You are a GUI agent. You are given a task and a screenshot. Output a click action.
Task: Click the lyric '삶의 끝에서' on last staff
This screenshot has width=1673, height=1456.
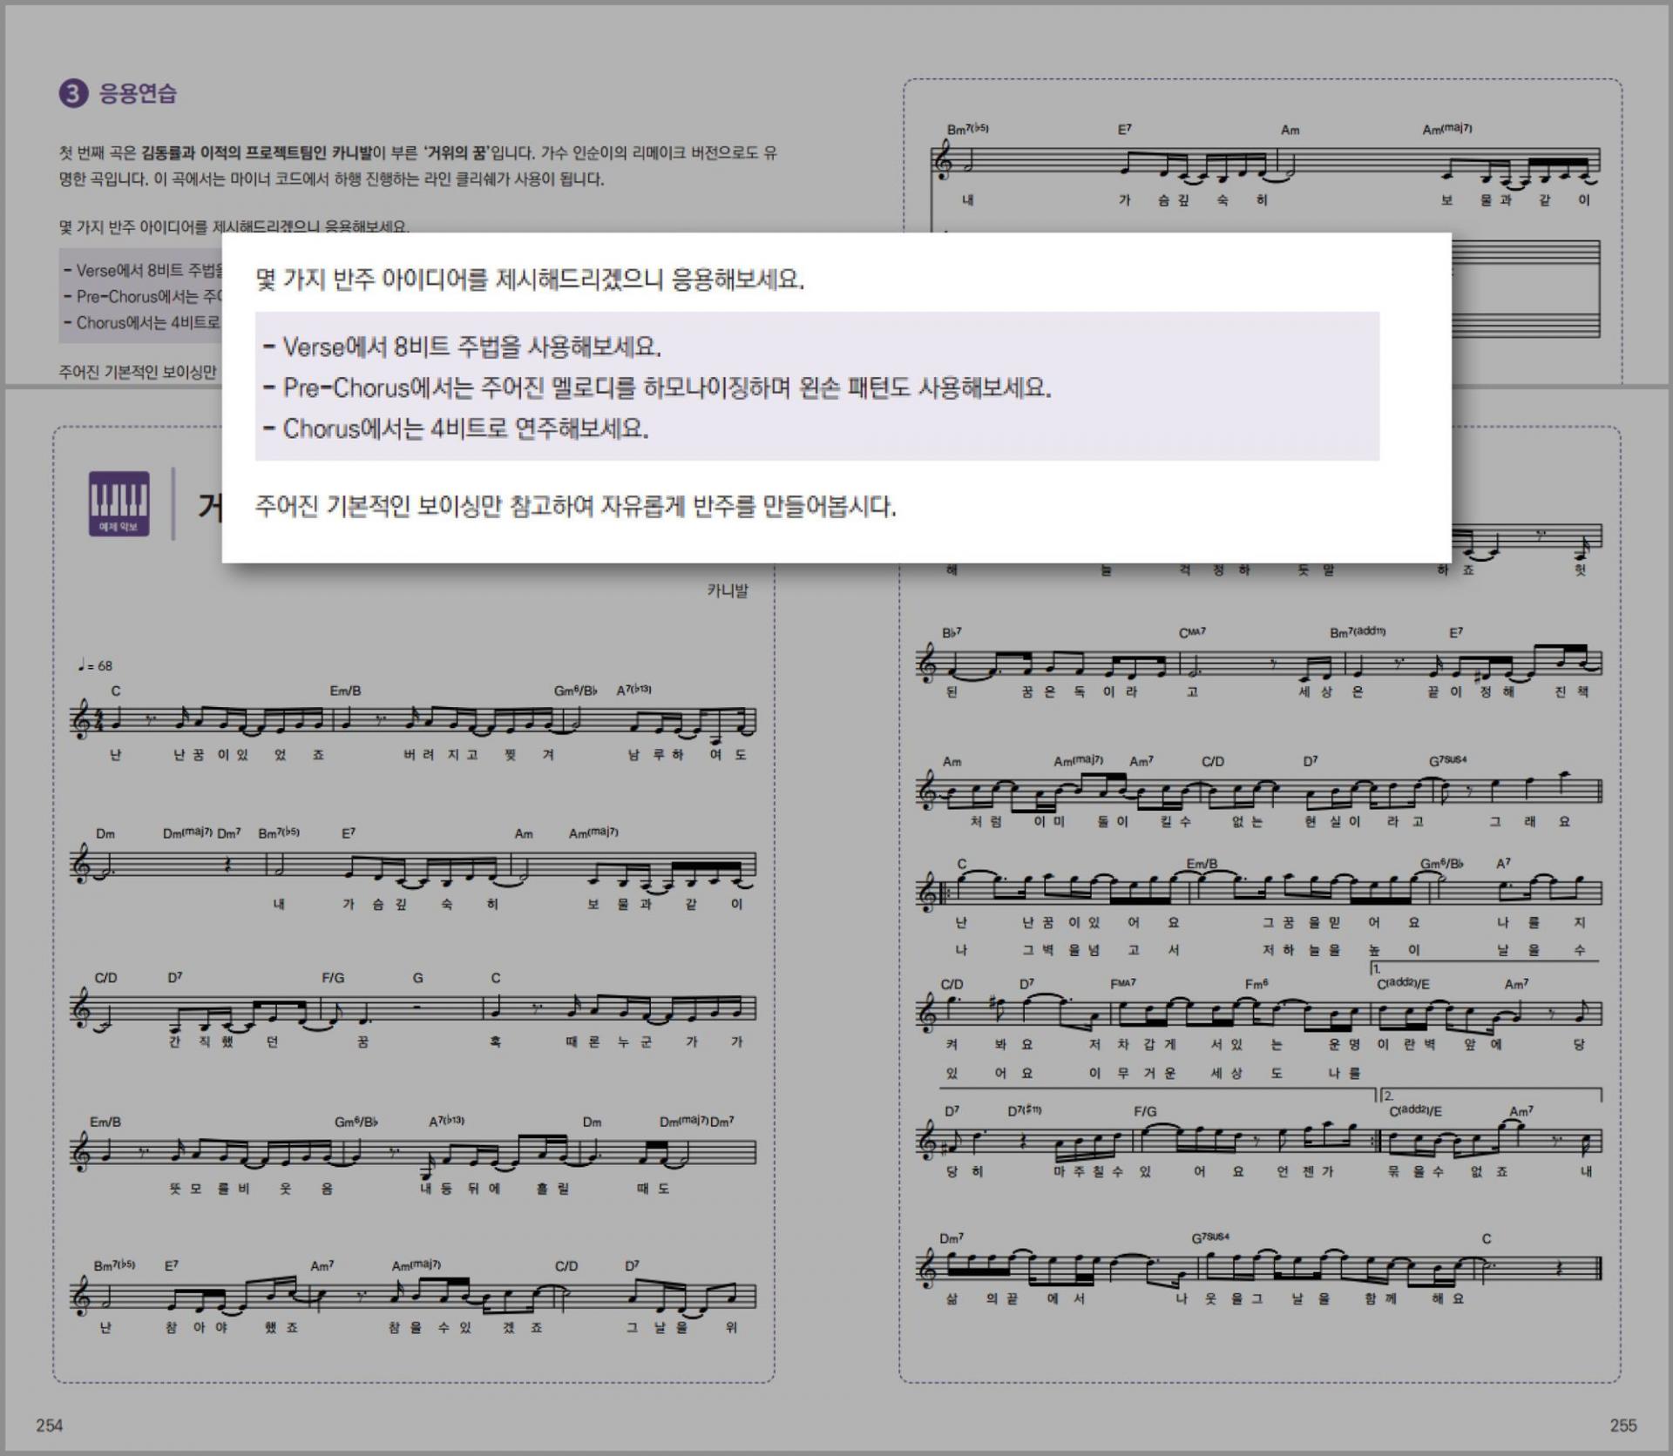pyautogui.click(x=1015, y=1298)
